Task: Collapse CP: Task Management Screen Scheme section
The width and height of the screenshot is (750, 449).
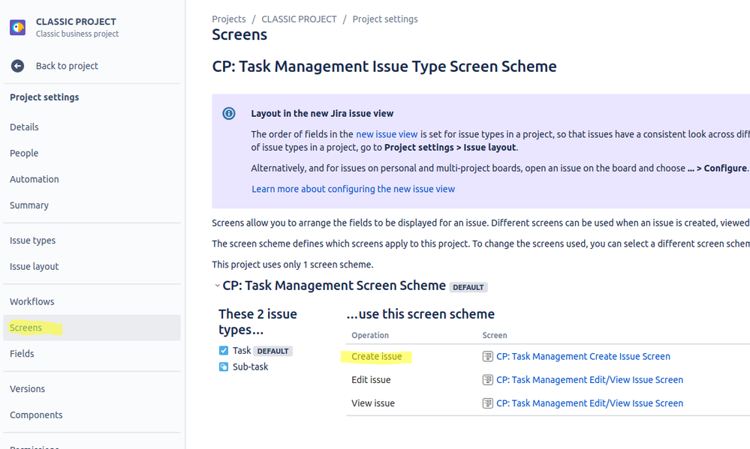Action: (x=217, y=286)
